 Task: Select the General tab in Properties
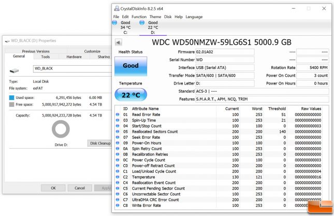(x=19, y=56)
